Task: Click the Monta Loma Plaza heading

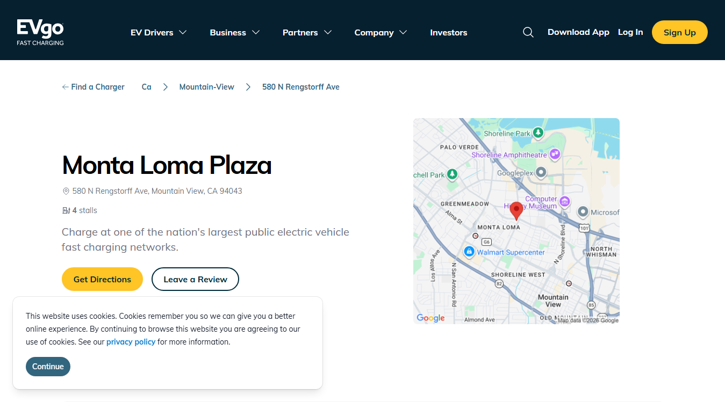Action: click(x=167, y=165)
